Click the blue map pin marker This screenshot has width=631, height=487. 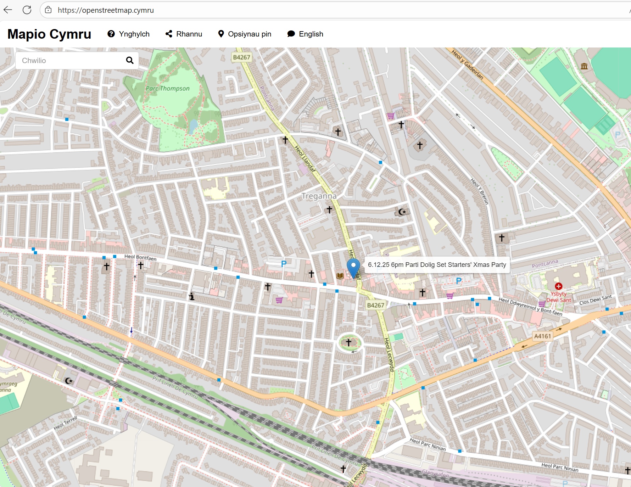(353, 267)
